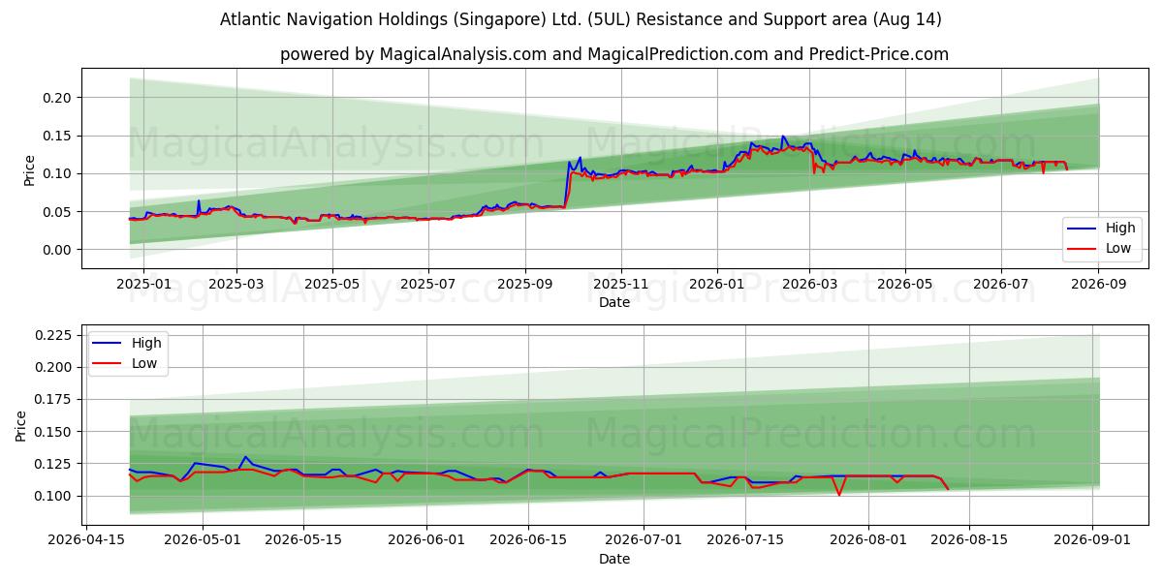This screenshot has width=1163, height=581.
Task: Click the 0.20 price tick on top chart
Action: [x=57, y=98]
